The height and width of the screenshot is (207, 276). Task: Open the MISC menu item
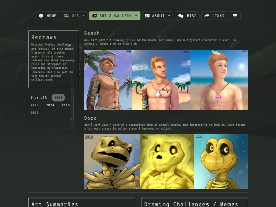pos(187,16)
